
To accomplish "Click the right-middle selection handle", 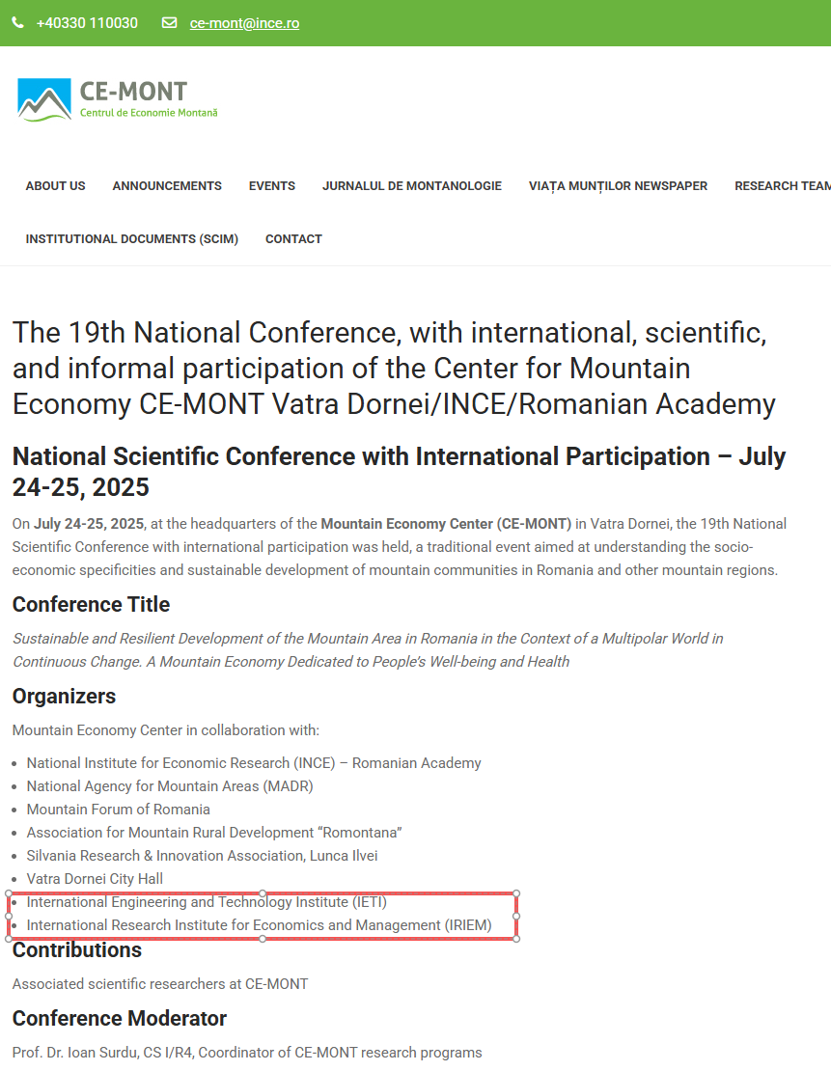I will point(516,916).
